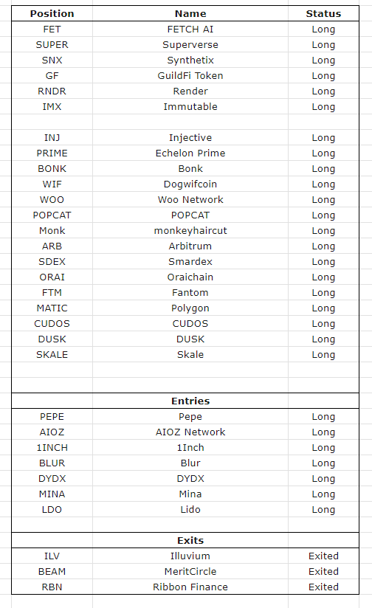Click the Ribbon Finance cell
This screenshot has height=608, width=372.
tap(190, 587)
